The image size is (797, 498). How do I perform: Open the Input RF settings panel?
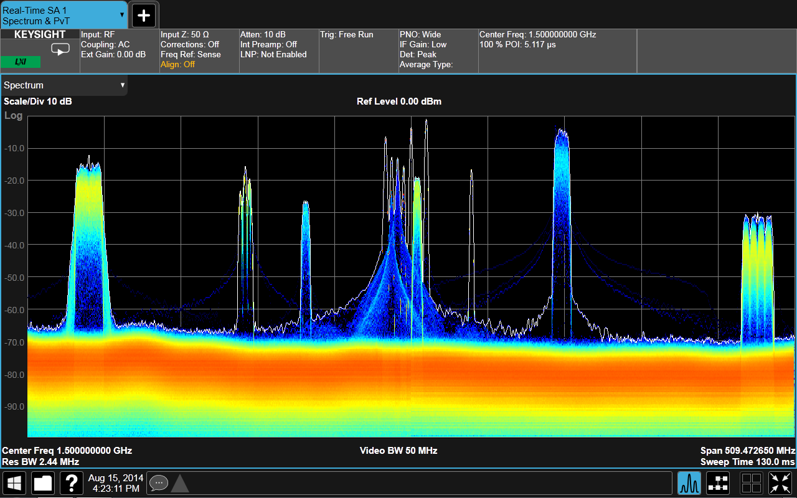(119, 50)
